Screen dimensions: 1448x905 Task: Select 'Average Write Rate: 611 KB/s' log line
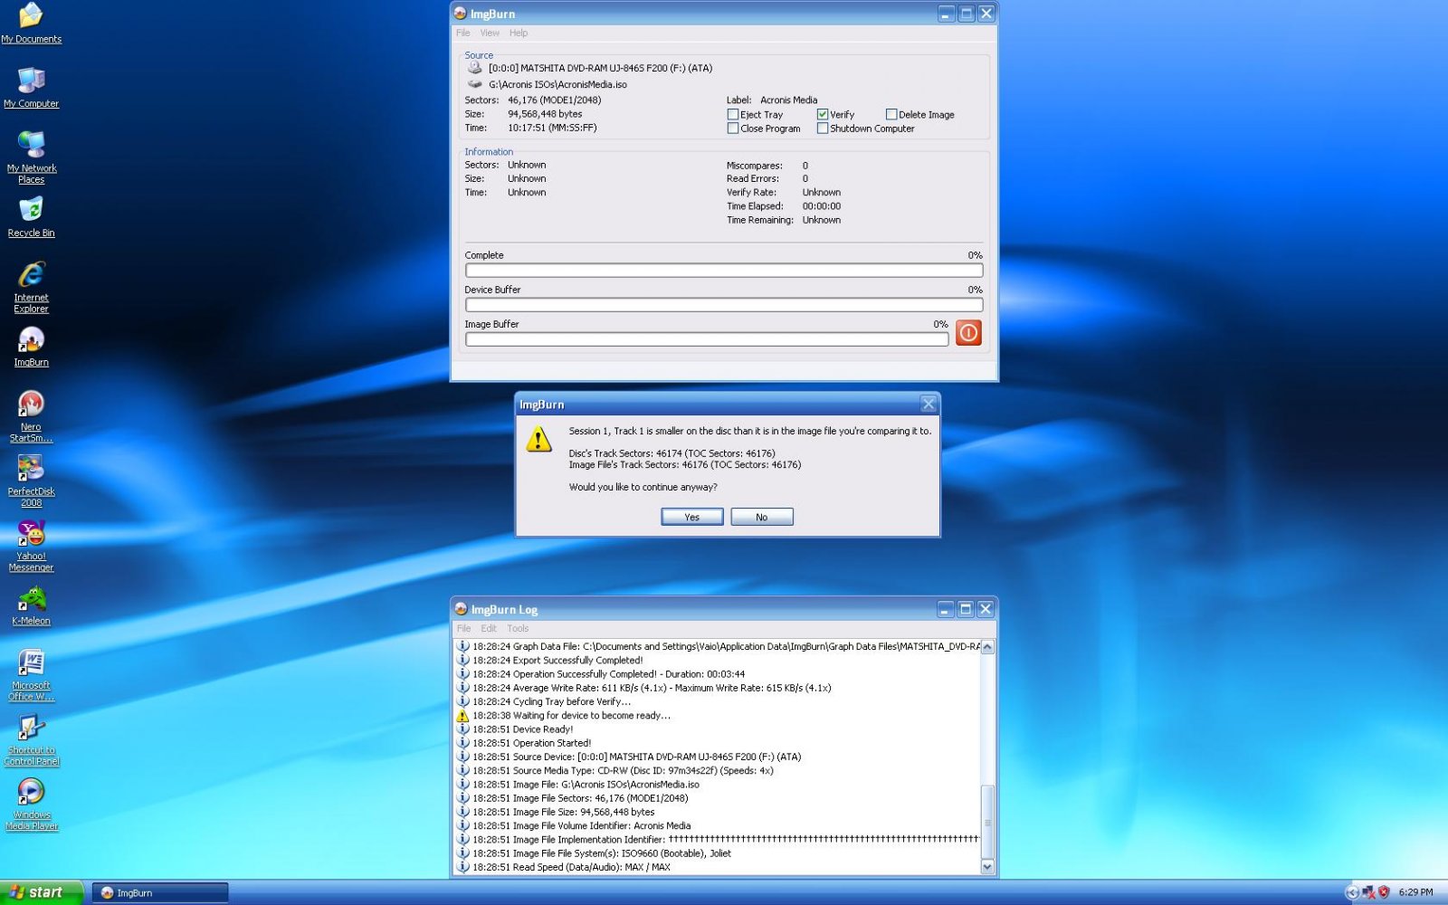[718, 688]
